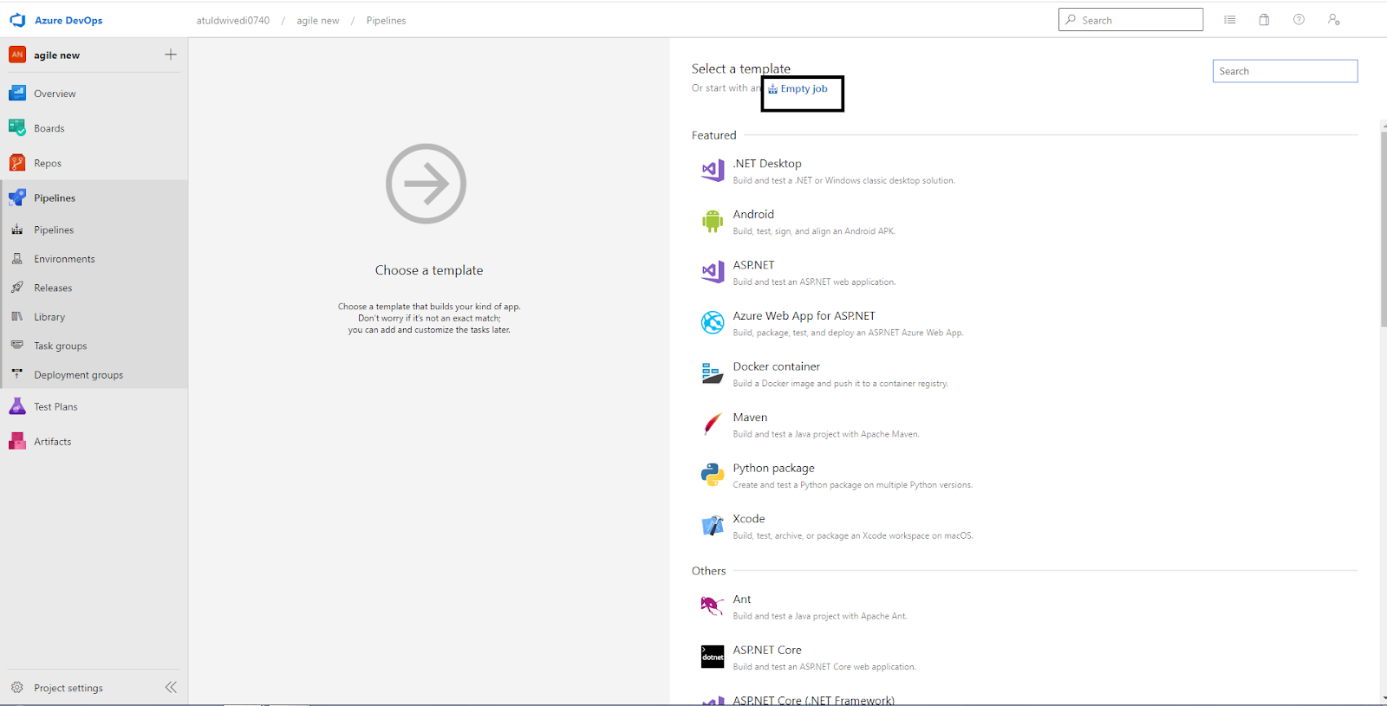Click the Pipelines sub-item icon
This screenshot has height=706, width=1387.
[x=17, y=230]
